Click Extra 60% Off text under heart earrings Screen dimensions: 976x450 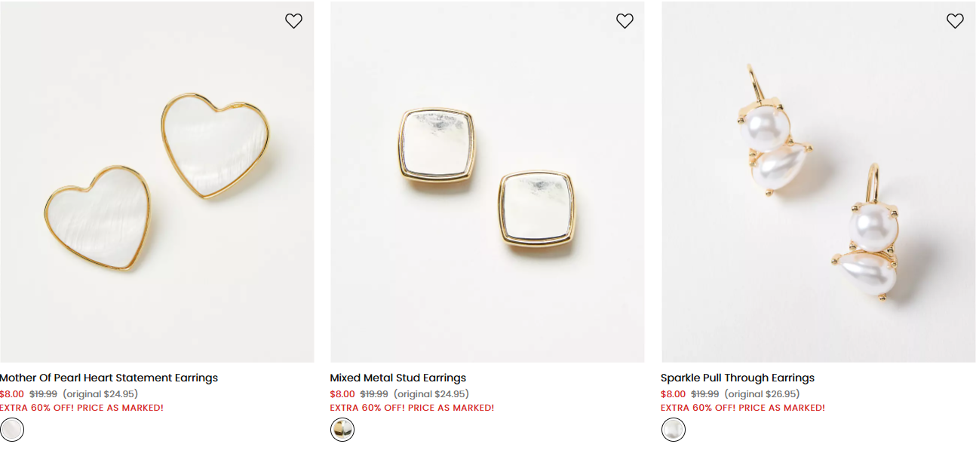81,408
